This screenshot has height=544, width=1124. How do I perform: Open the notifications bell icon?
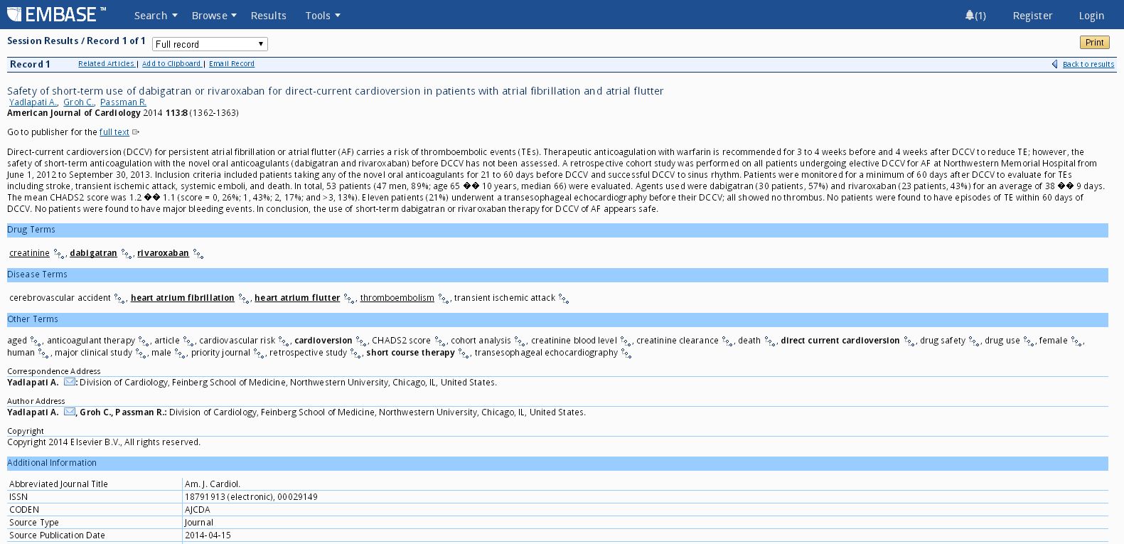point(969,15)
